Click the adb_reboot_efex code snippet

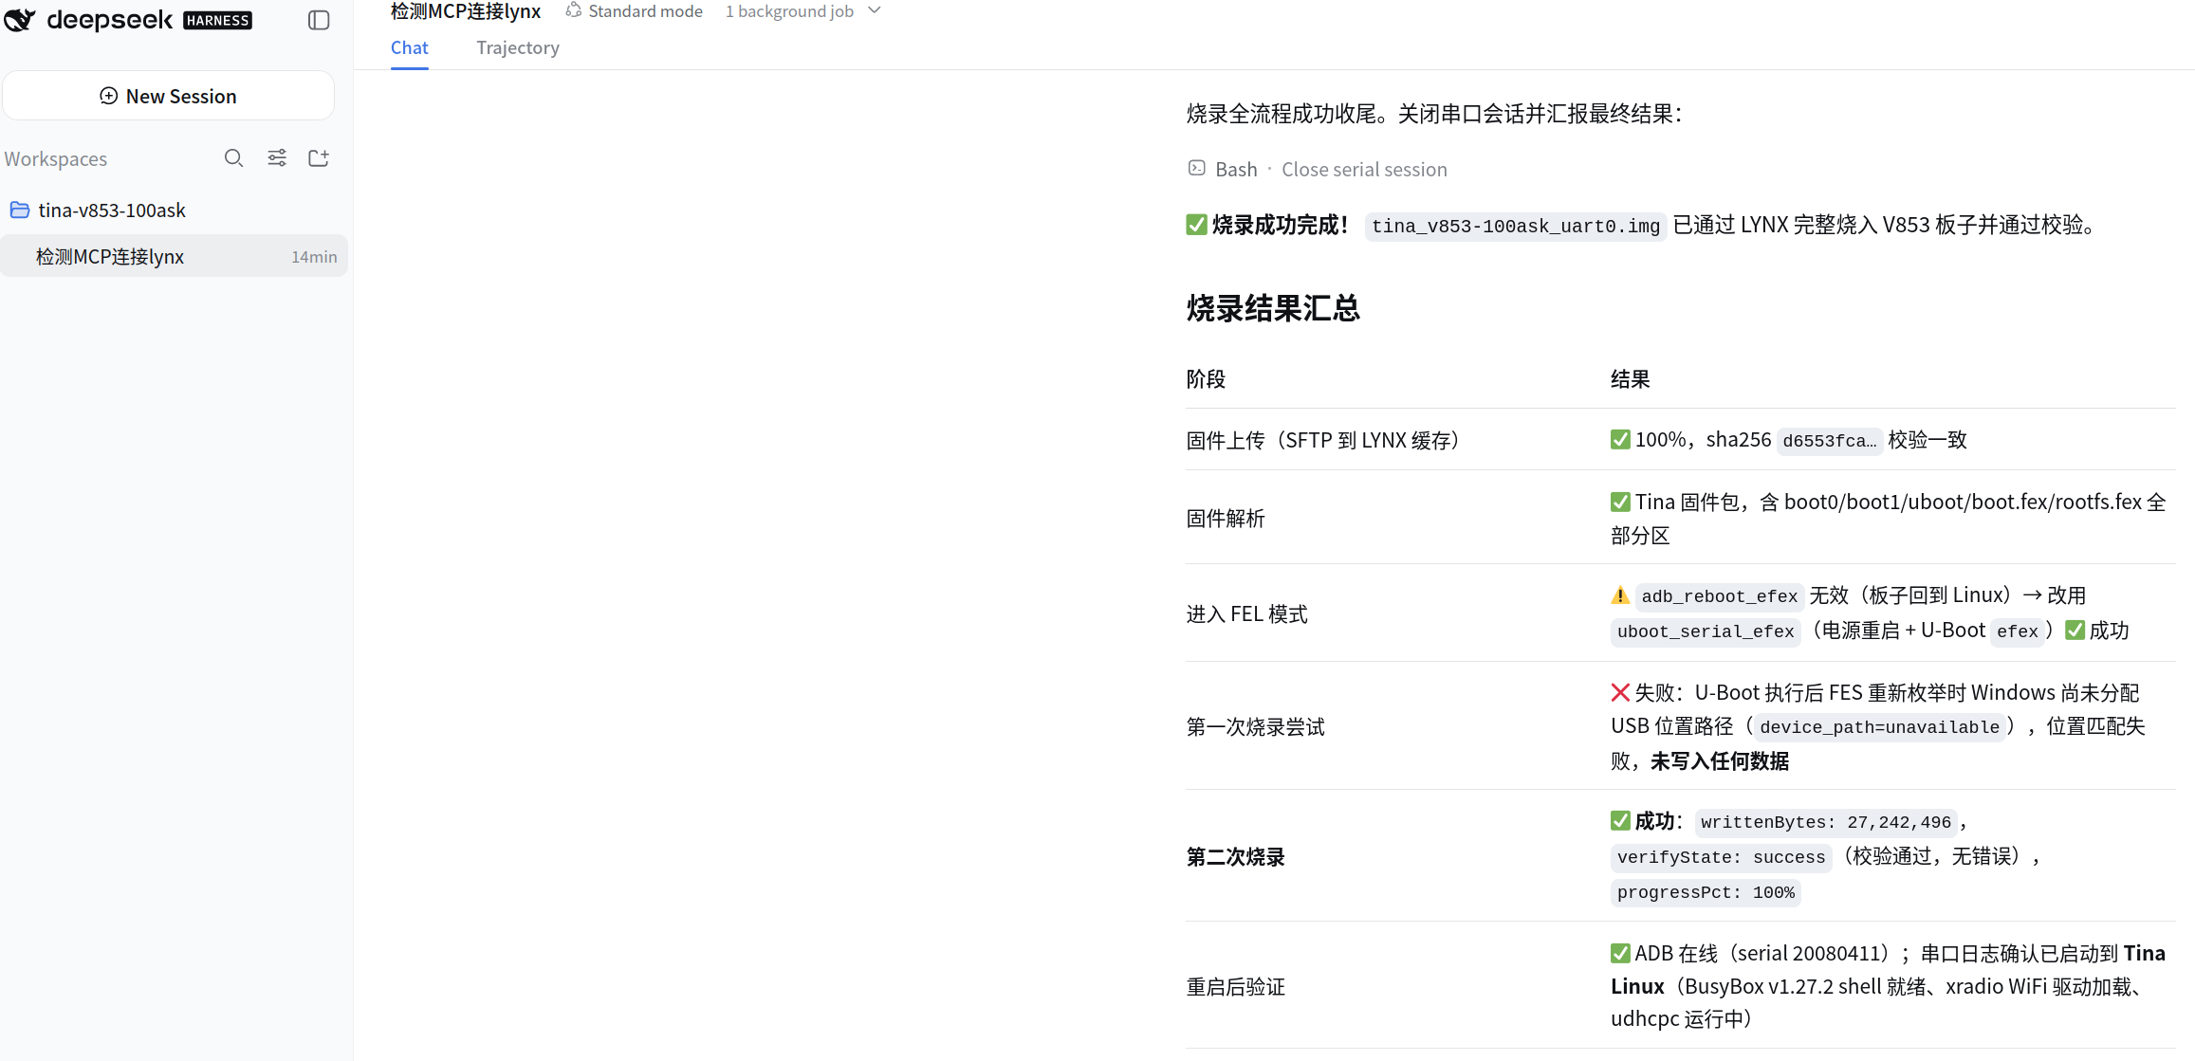1720,596
